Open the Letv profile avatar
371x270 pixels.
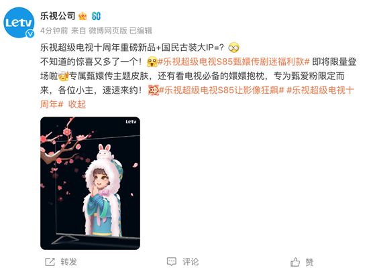19,22
